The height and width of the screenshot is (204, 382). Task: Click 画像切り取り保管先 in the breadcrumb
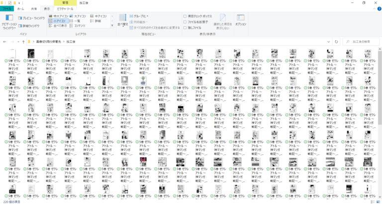(49, 42)
